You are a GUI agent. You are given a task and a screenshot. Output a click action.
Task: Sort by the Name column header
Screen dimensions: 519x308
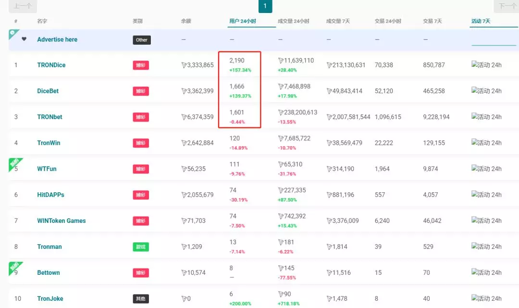coord(42,21)
